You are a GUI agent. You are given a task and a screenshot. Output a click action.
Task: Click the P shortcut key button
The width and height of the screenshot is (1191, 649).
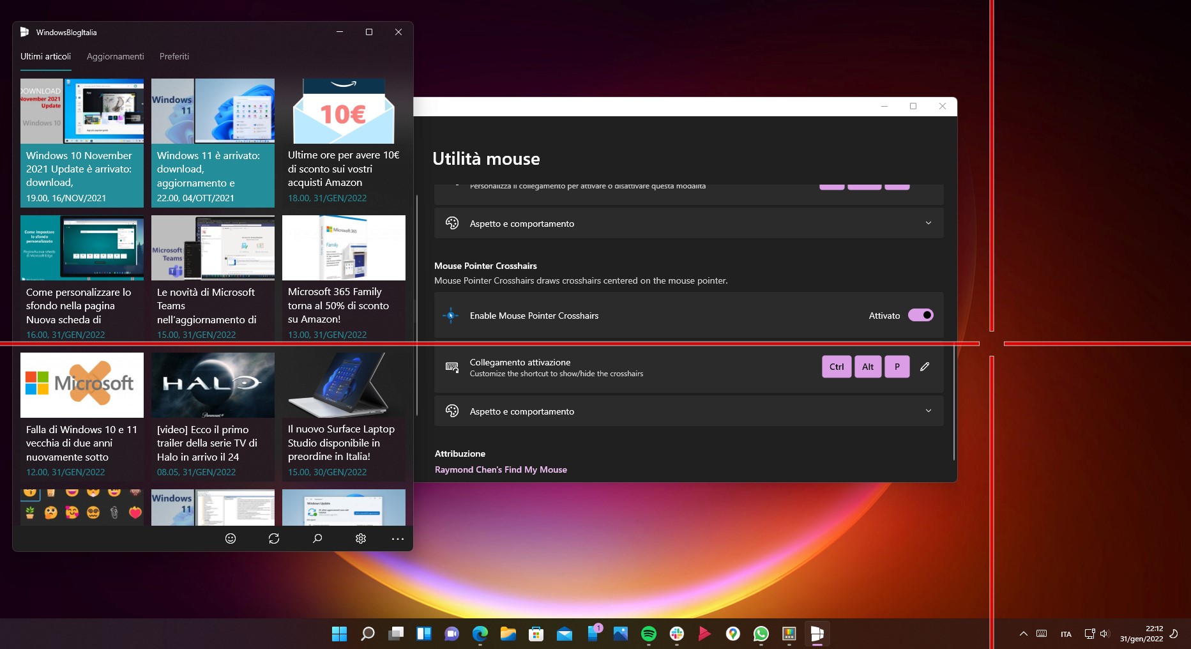(x=897, y=367)
